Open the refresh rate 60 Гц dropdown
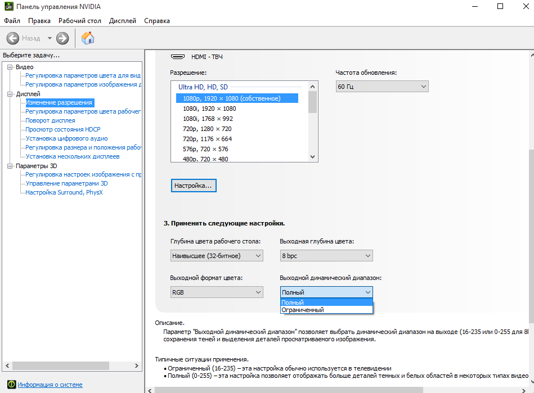 click(382, 87)
